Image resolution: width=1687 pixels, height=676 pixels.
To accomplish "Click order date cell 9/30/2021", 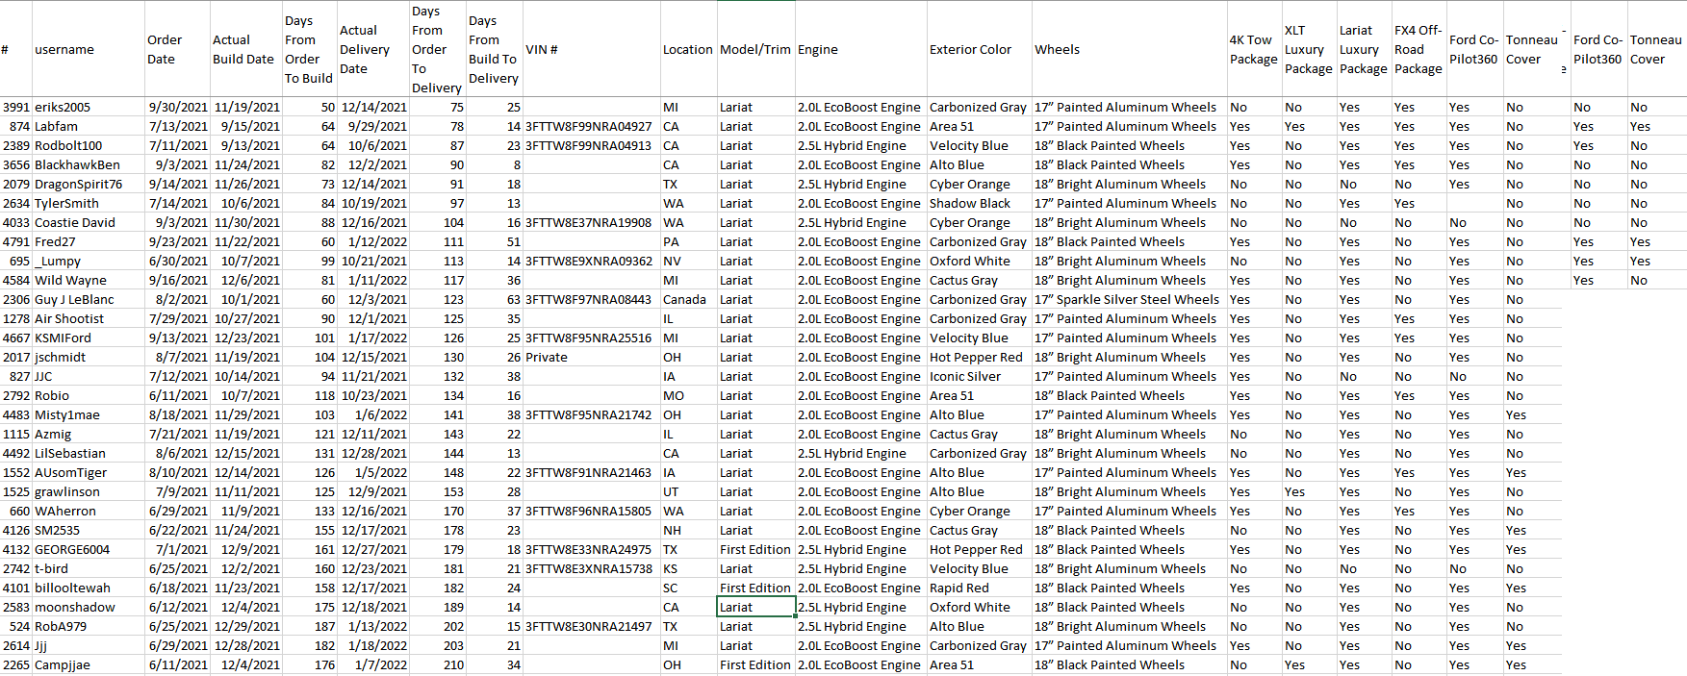I will point(177,107).
